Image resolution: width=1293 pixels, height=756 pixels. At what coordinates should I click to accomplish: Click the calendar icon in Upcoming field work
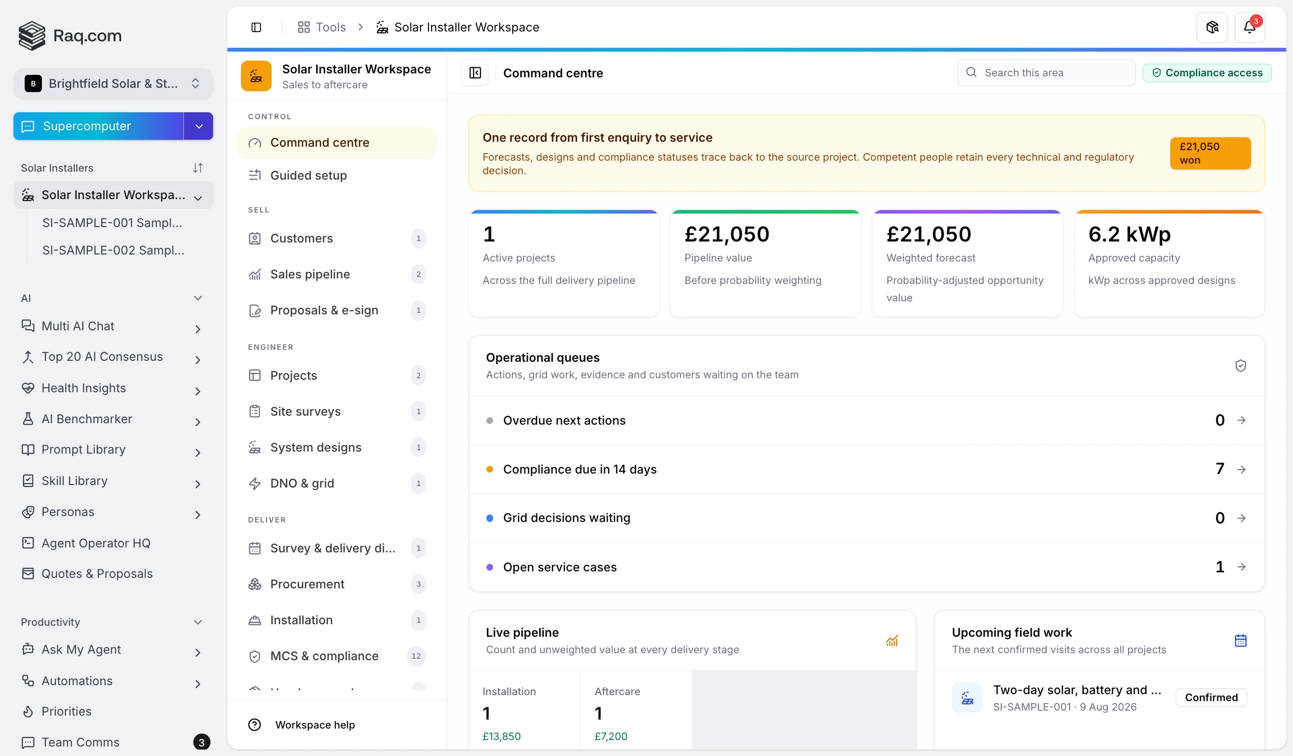click(1240, 641)
